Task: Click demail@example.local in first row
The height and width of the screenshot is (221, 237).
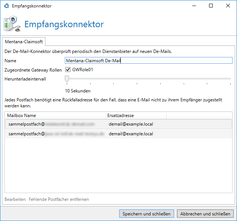Action: pyautogui.click(x=131, y=124)
